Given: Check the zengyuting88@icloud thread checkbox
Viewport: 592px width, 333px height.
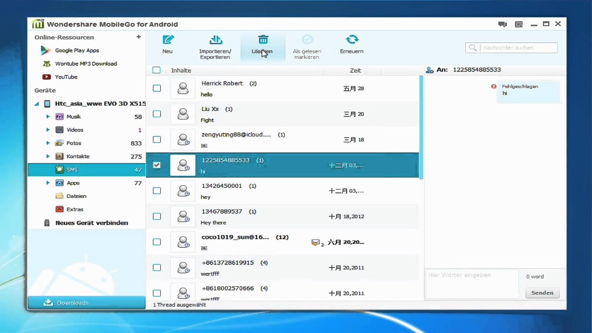Looking at the screenshot, I should 157,140.
